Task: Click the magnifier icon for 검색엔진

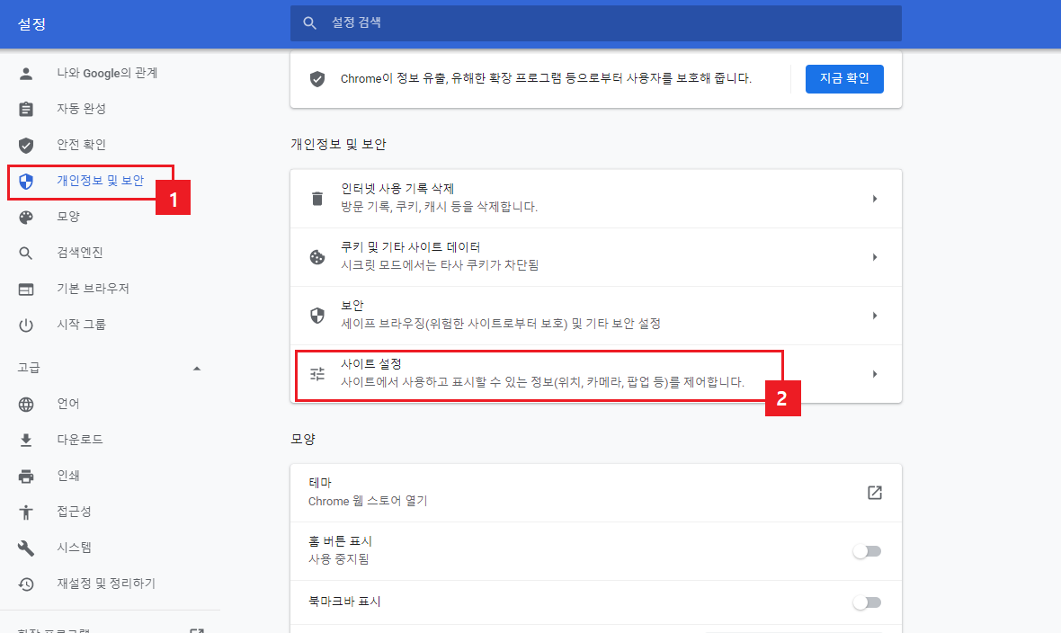Action: tap(26, 254)
